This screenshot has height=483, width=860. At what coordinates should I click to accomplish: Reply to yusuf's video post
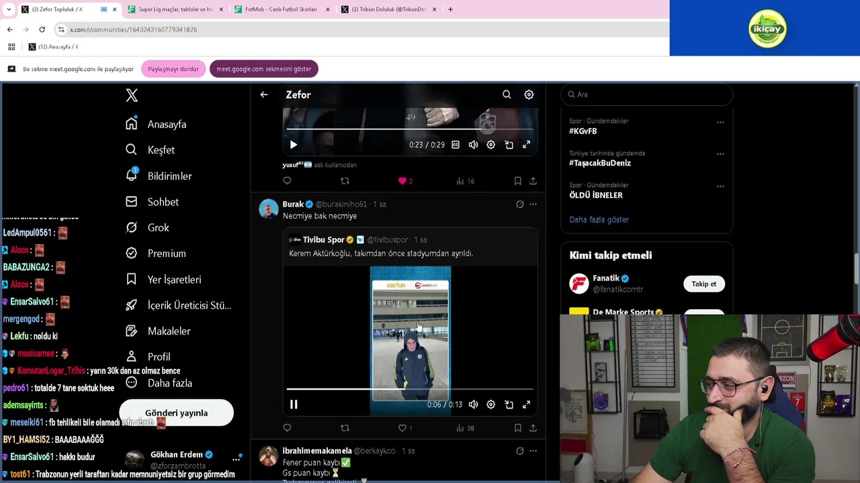click(287, 180)
